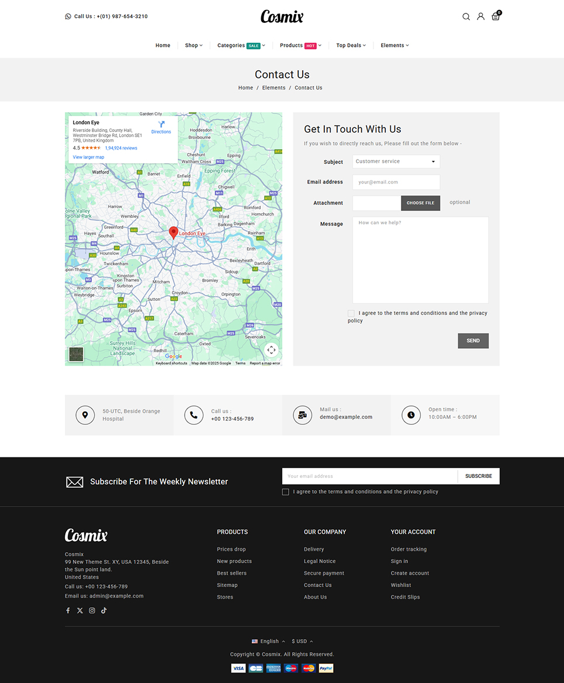The height and width of the screenshot is (683, 564).
Task: Click the Instagram icon in footer
Action: (92, 611)
